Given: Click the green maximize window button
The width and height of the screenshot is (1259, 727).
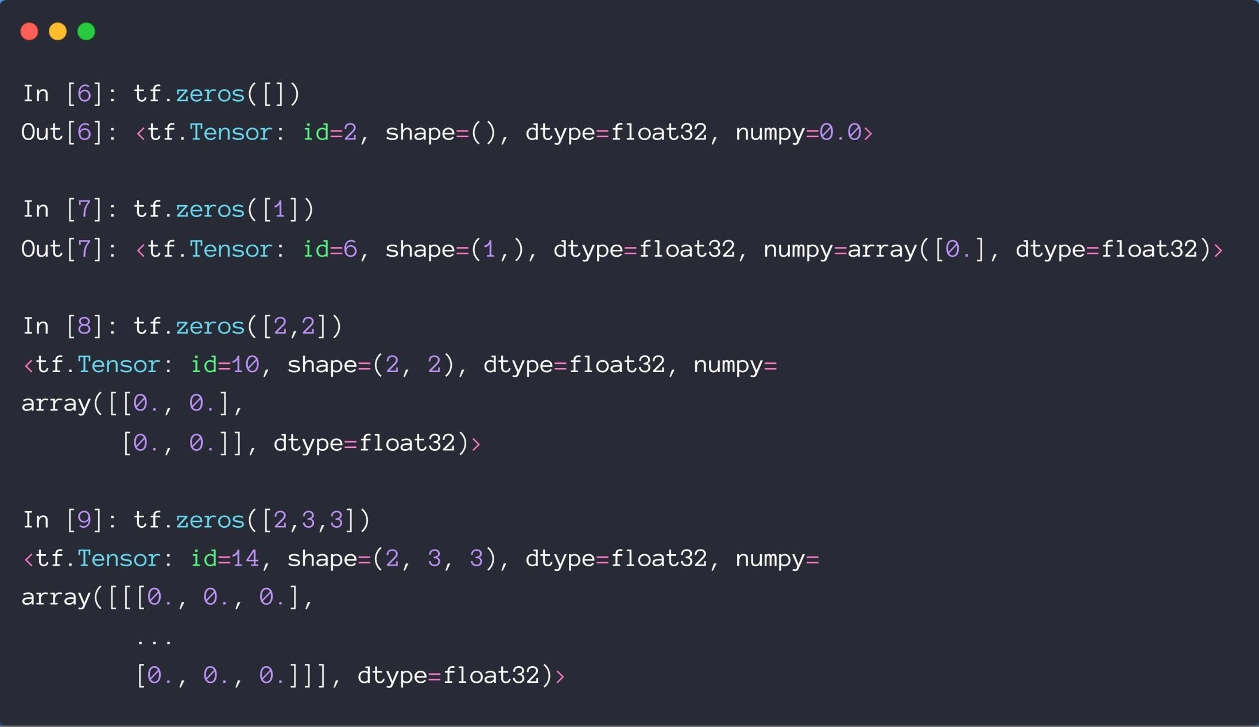Looking at the screenshot, I should (86, 32).
